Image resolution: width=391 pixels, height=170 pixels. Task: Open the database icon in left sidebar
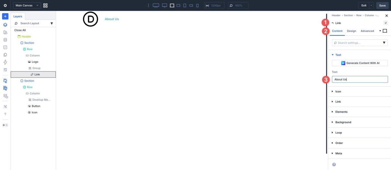pos(5,40)
